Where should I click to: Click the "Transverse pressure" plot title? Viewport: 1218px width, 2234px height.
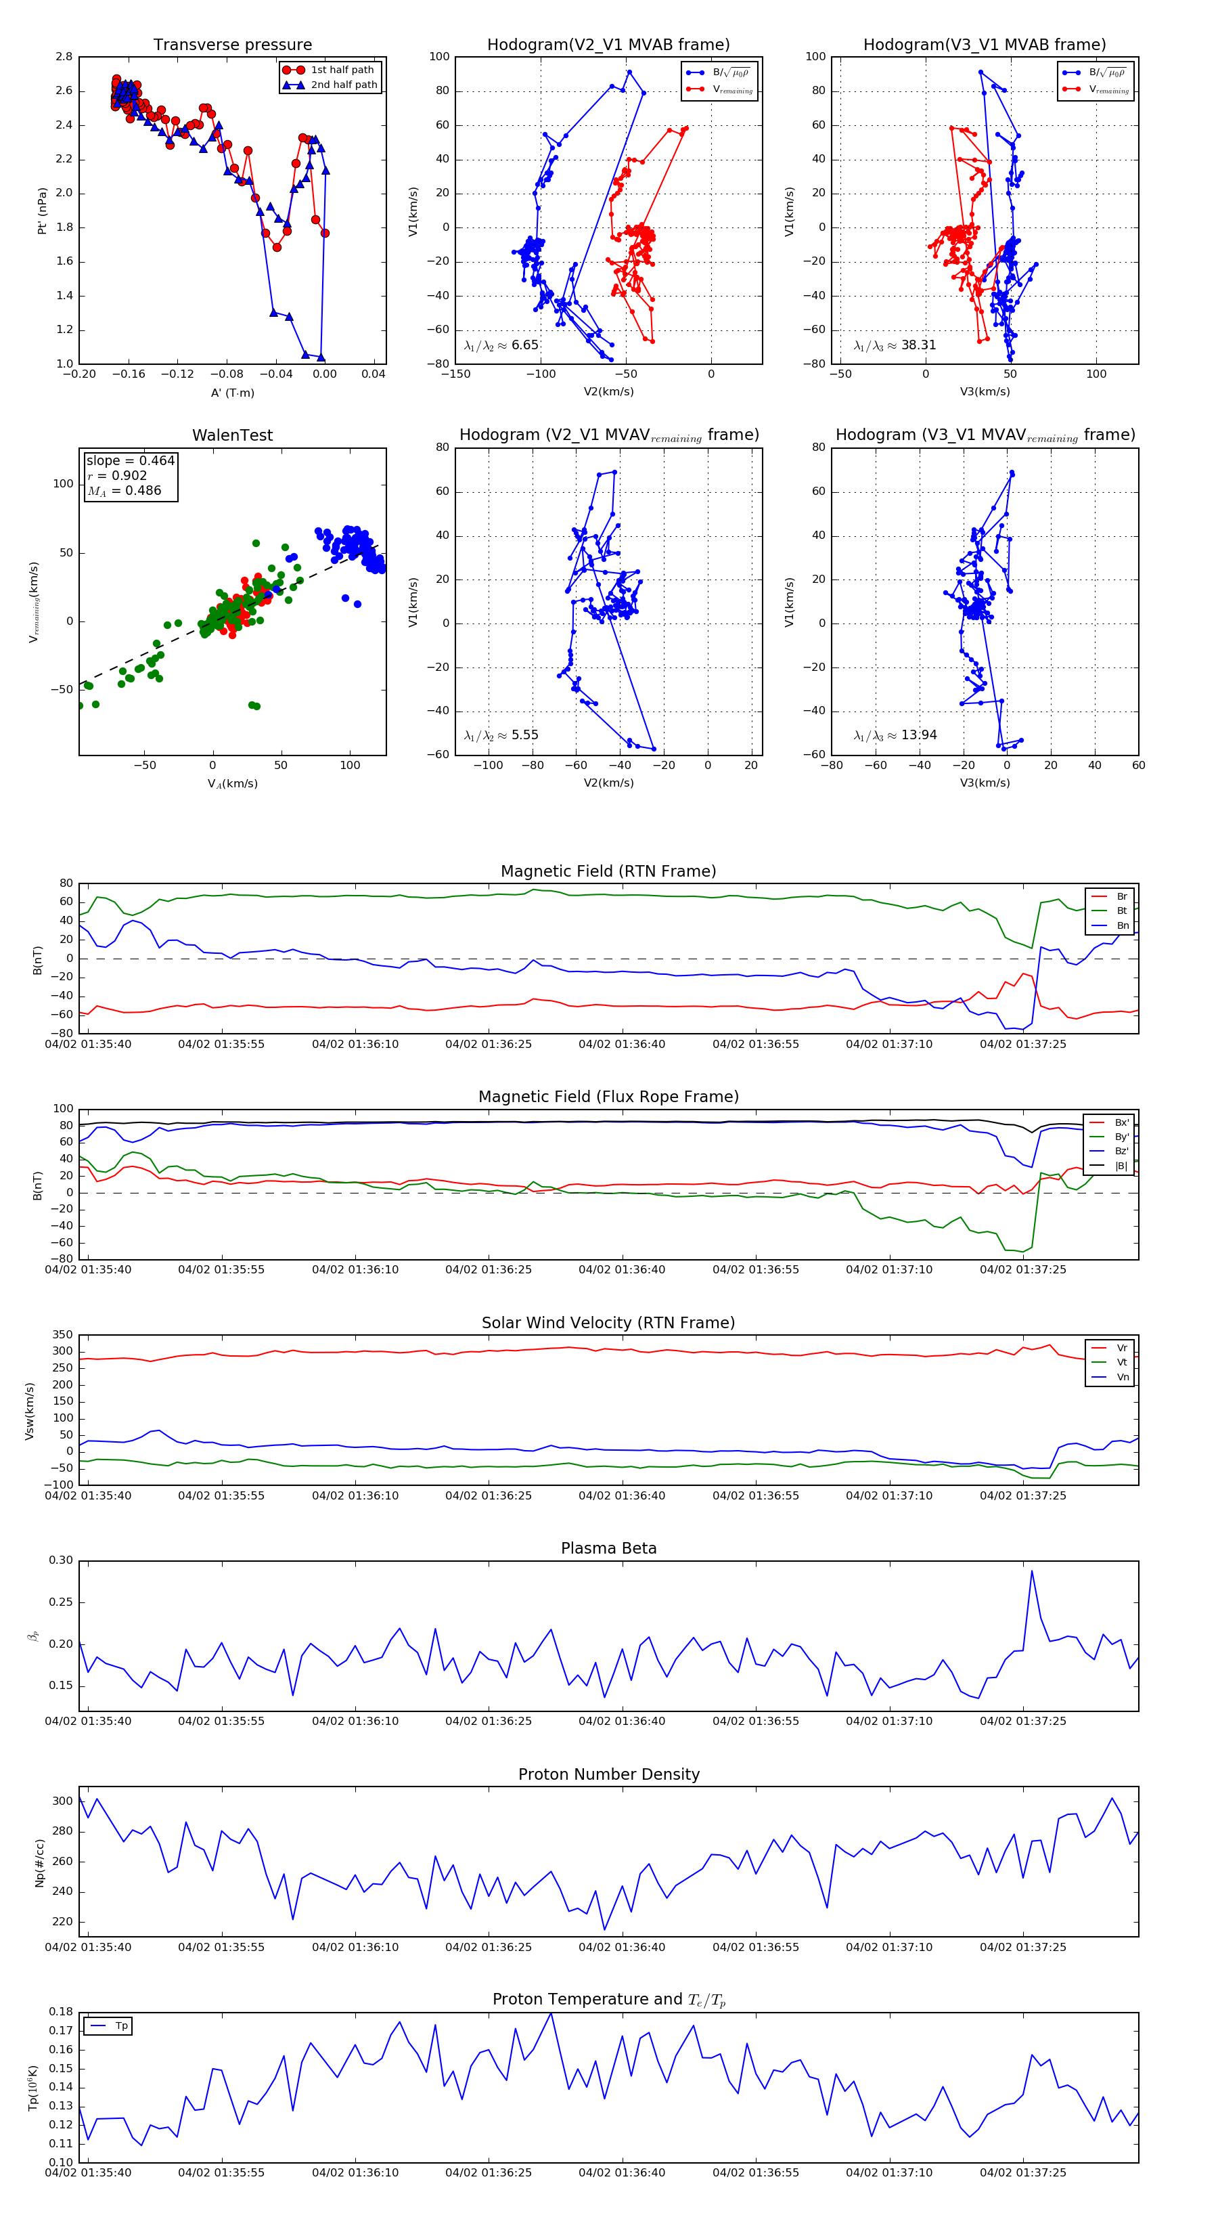pos(232,45)
